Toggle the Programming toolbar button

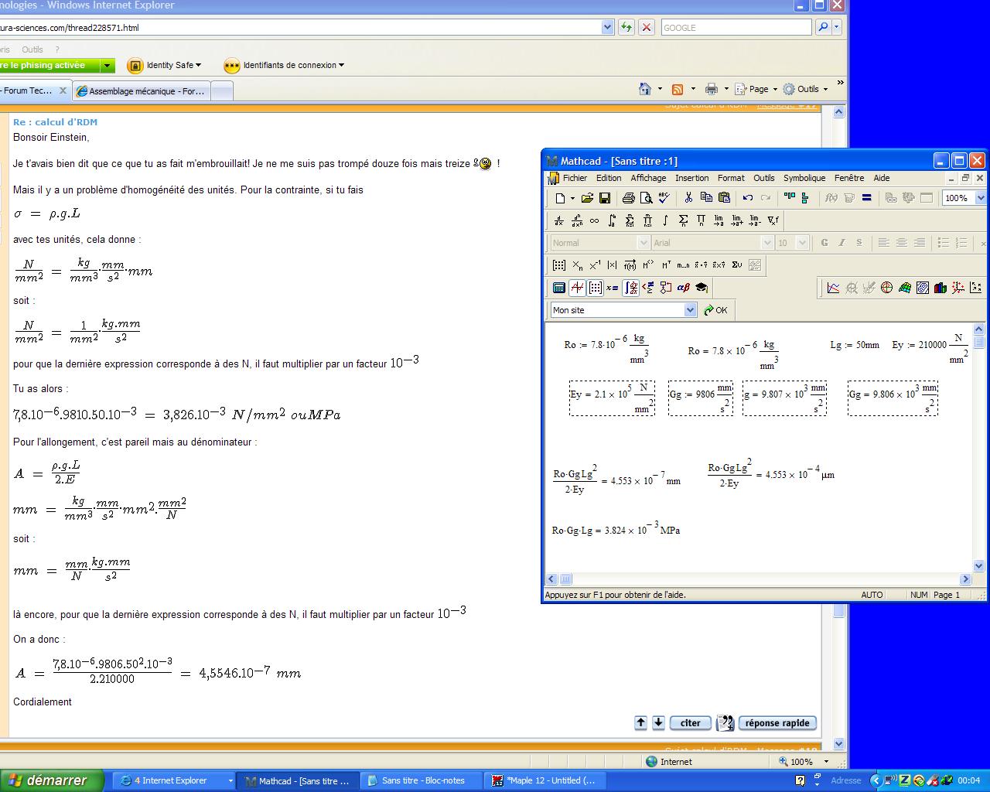coord(666,288)
